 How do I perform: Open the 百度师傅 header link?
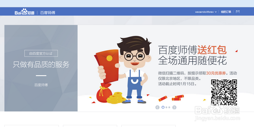click(x=48, y=13)
